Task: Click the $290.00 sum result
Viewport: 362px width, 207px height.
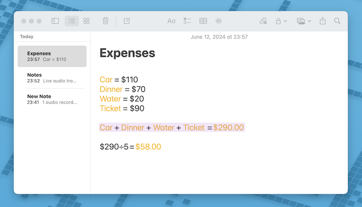Action: click(x=228, y=128)
